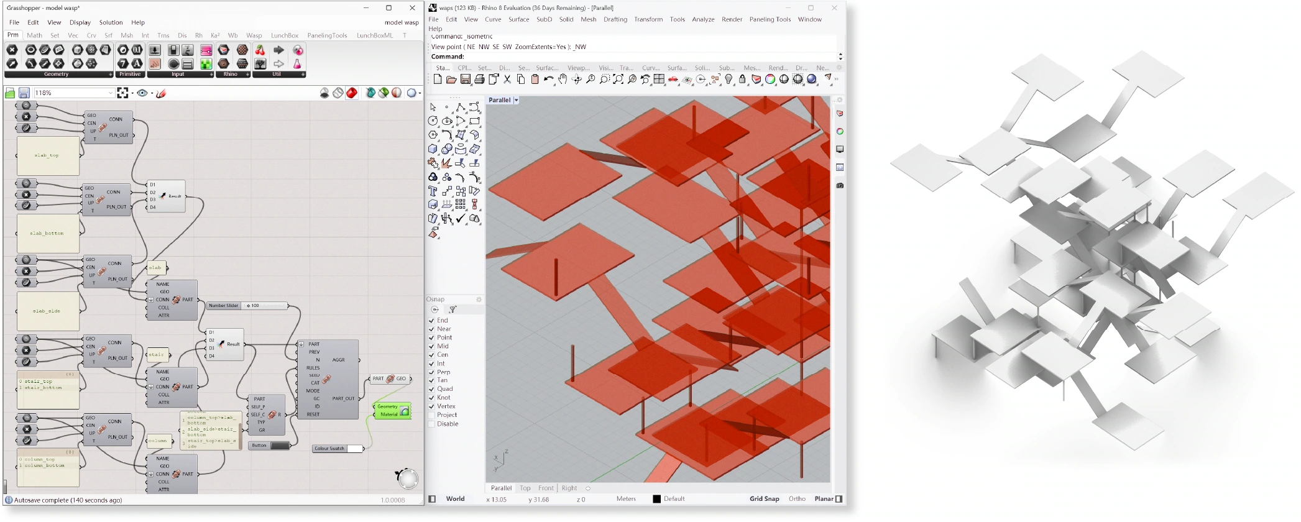Click the Colour Swatch white chip
The width and height of the screenshot is (1301, 522).
355,449
